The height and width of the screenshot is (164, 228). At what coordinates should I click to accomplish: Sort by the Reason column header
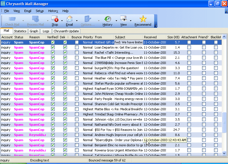point(37,37)
